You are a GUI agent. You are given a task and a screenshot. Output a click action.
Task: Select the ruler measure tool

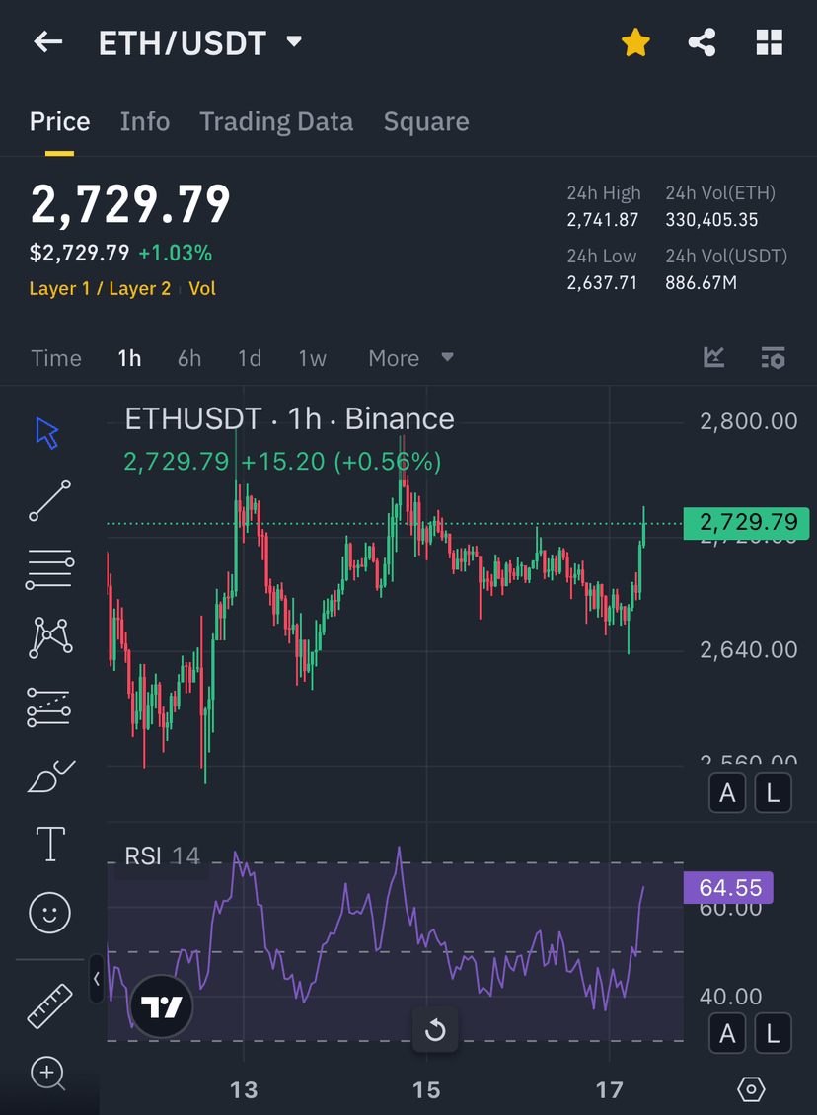click(49, 1005)
